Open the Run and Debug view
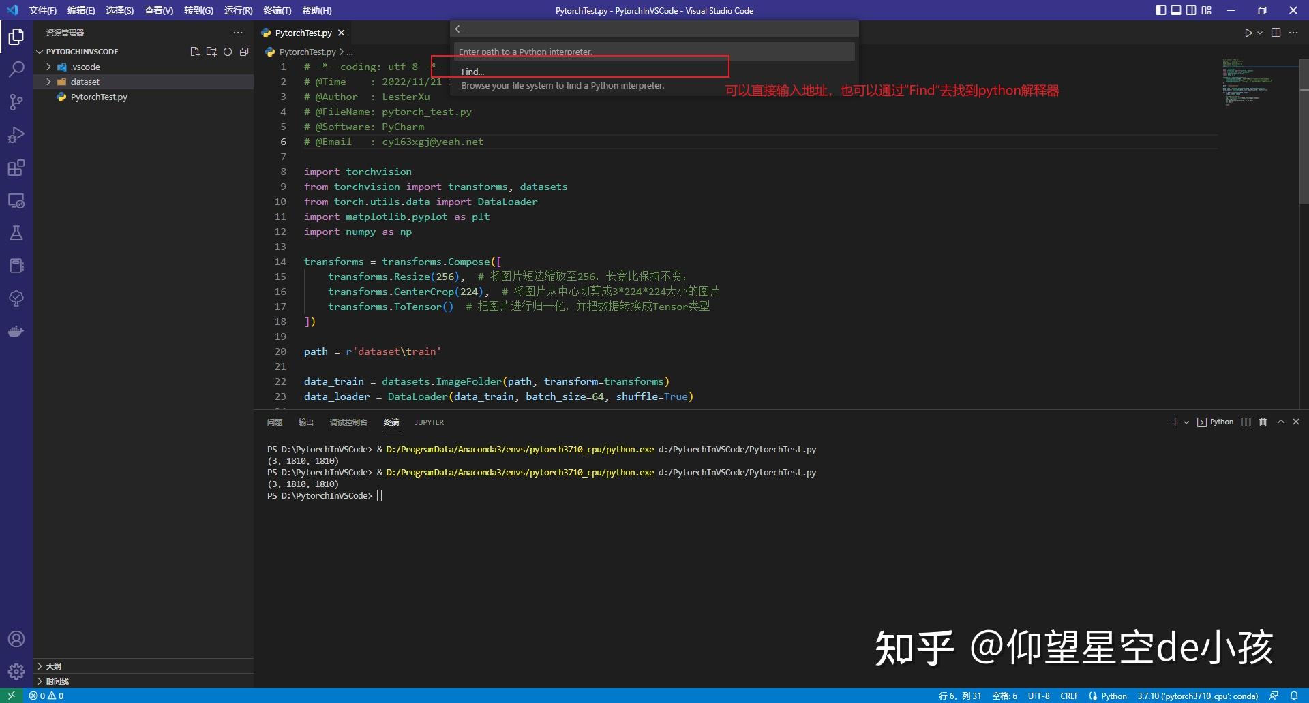Screen dimensions: 1309x703 [x=16, y=135]
